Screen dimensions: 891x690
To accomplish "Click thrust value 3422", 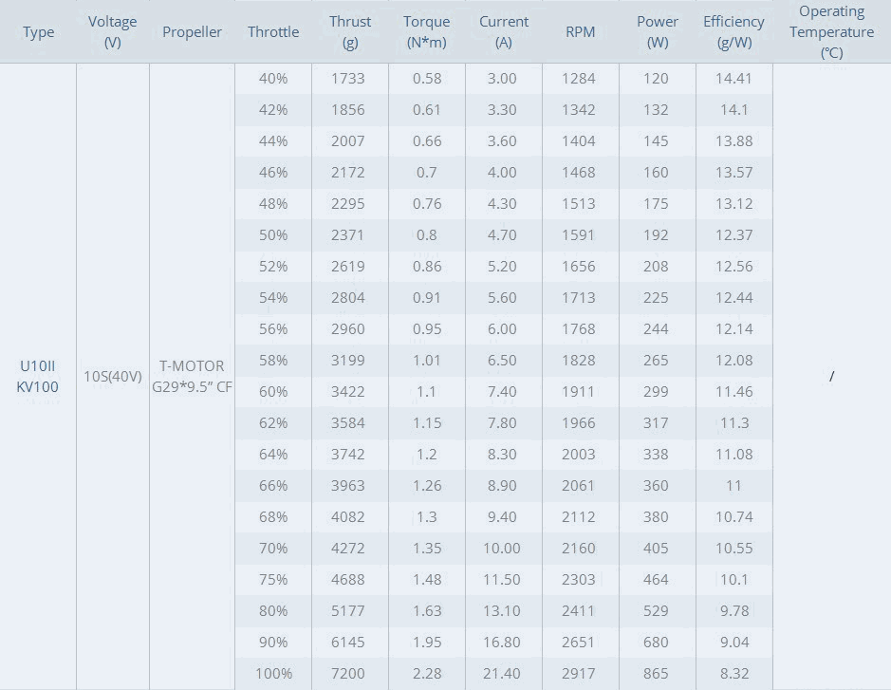I will (x=348, y=391).
